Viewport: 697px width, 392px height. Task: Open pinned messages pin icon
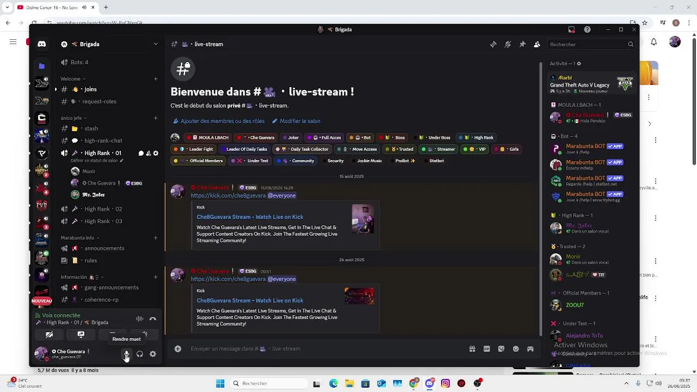tap(522, 44)
